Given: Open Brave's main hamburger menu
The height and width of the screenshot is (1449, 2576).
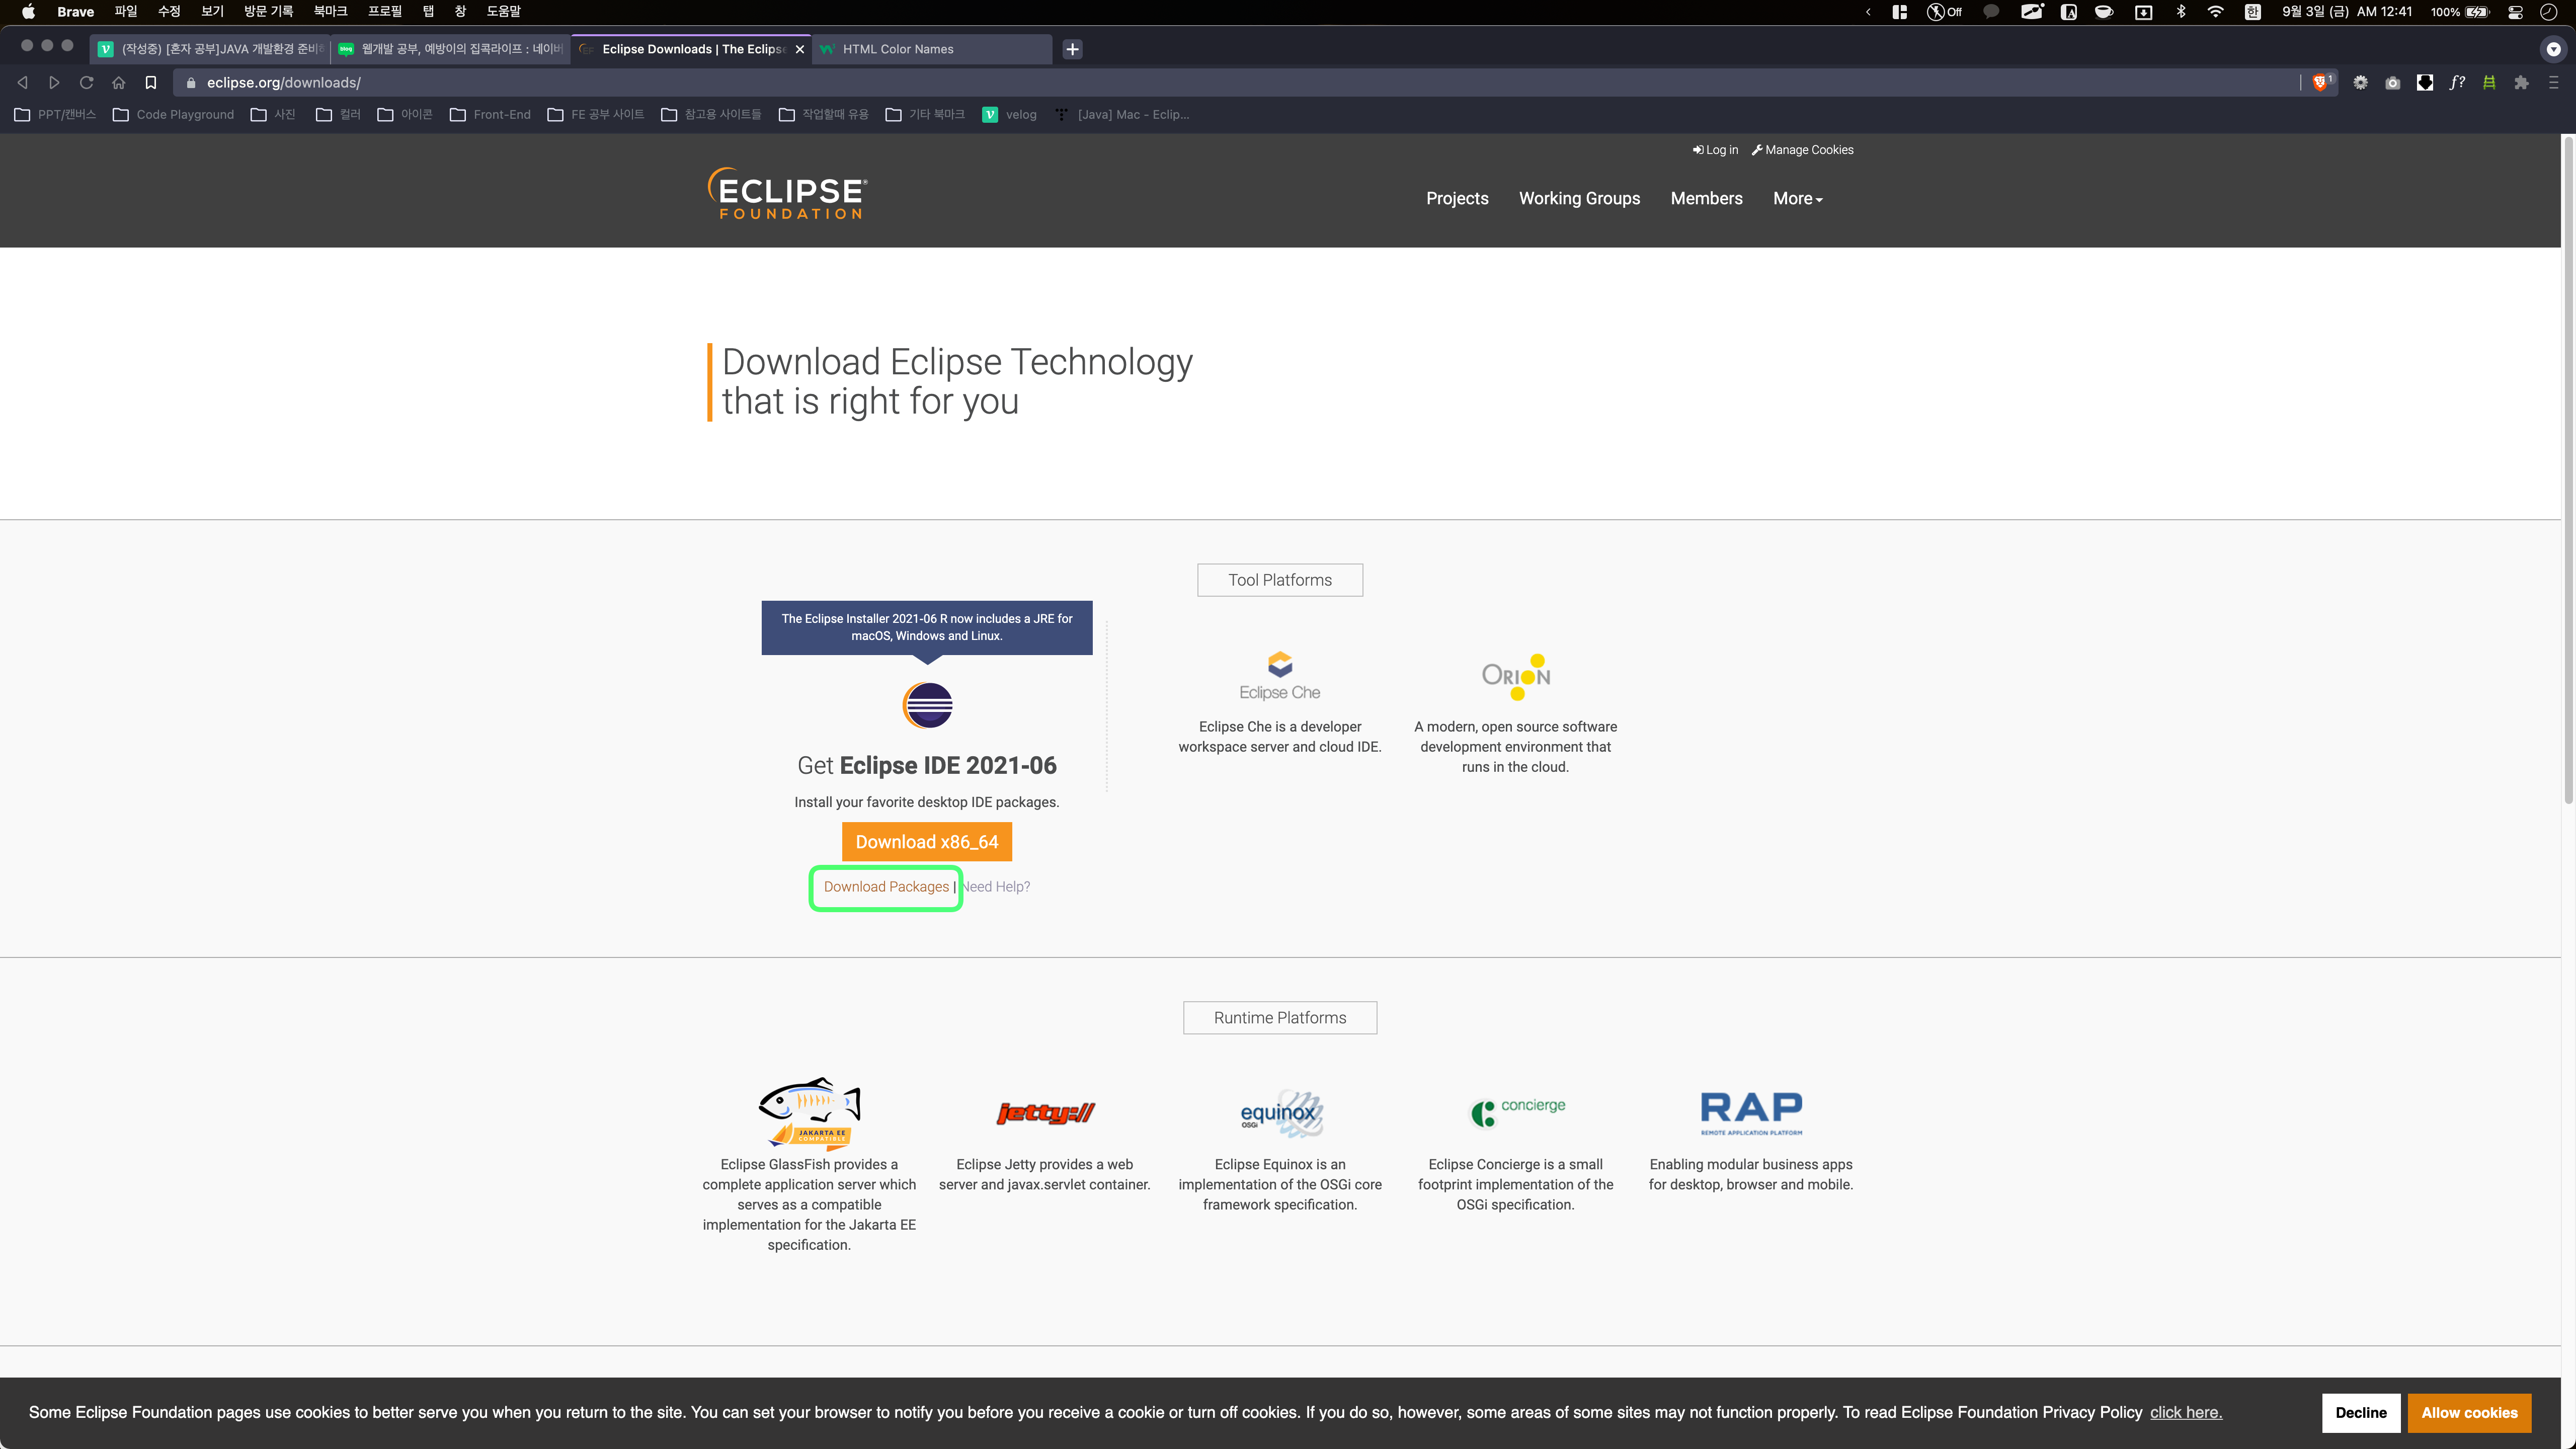Looking at the screenshot, I should [x=2553, y=83].
